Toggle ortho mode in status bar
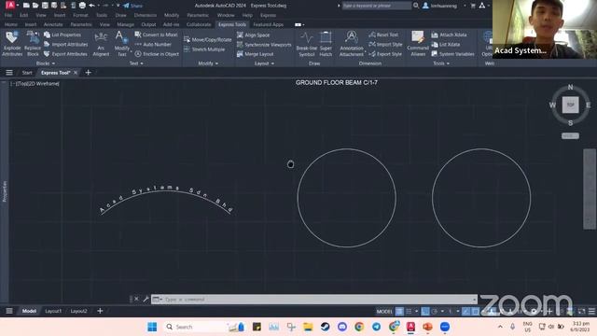The height and width of the screenshot is (336, 597). (425, 311)
